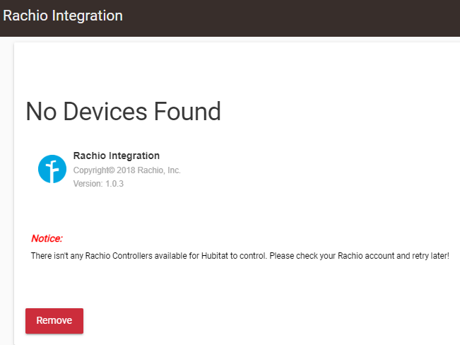
Task: Click the 'No Devices Found' heading
Action: 123,111
